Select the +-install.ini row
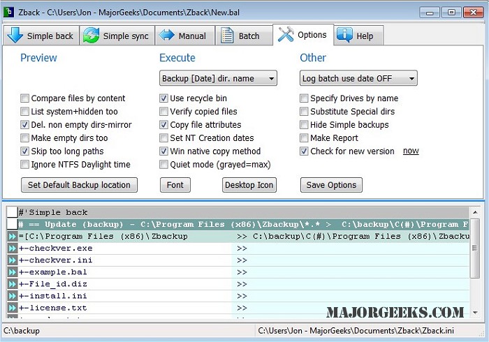The image size is (489, 342). click(238, 296)
